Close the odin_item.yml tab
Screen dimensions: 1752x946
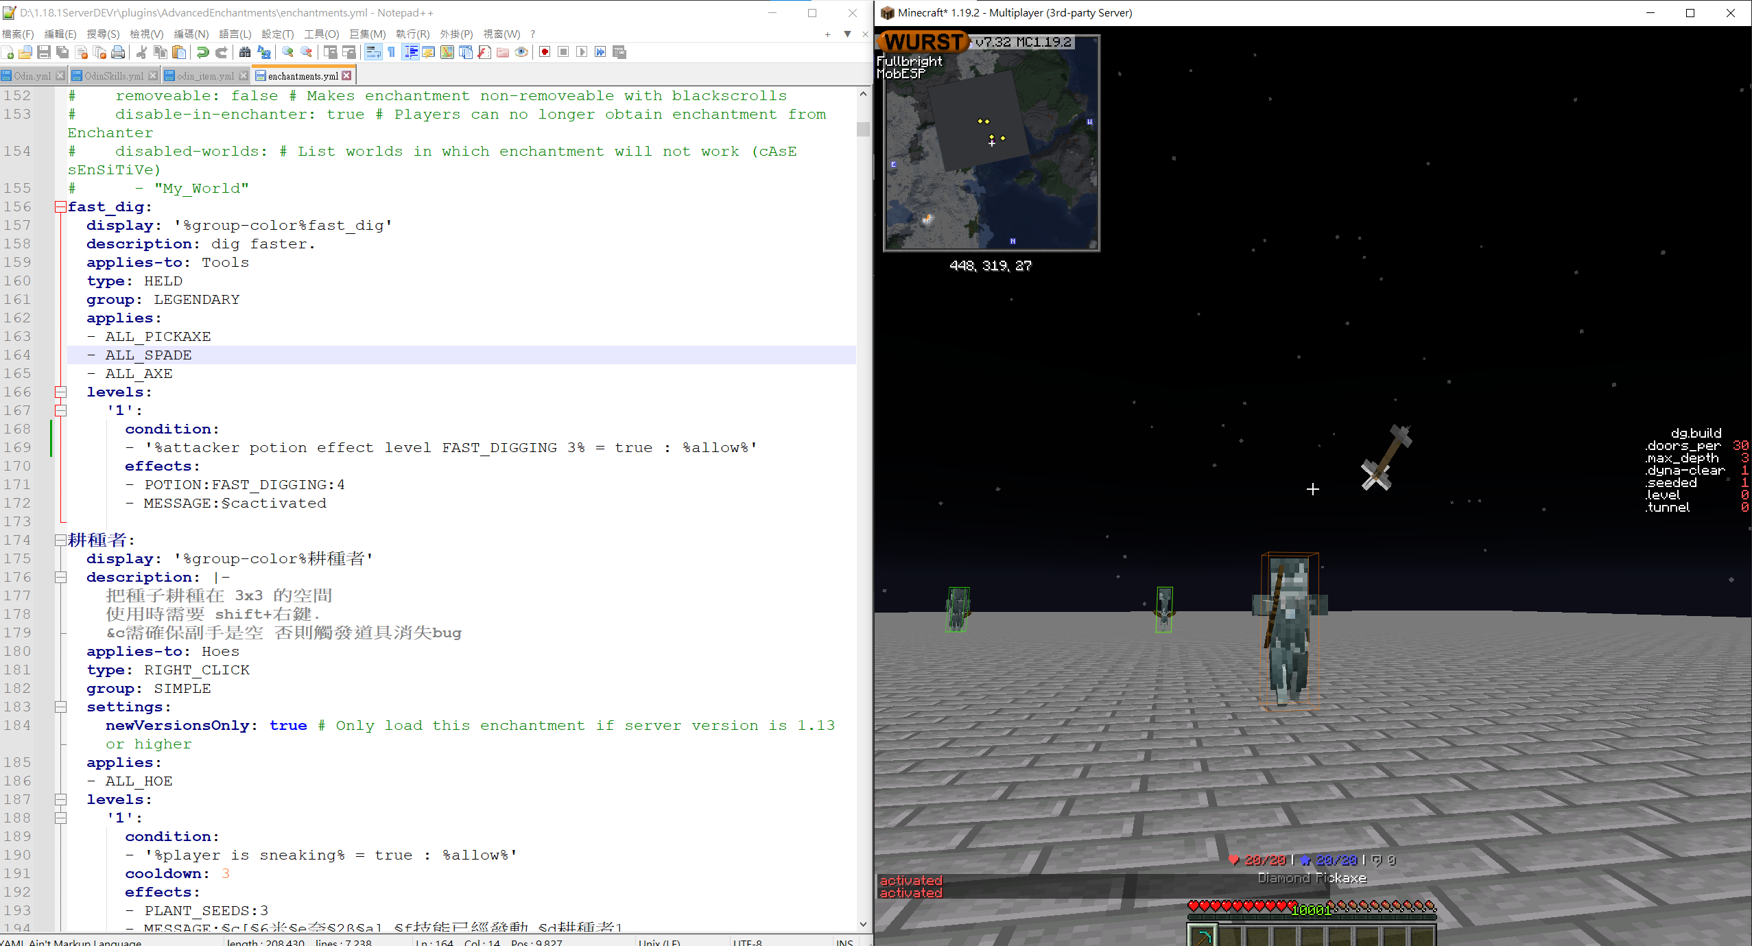click(244, 75)
